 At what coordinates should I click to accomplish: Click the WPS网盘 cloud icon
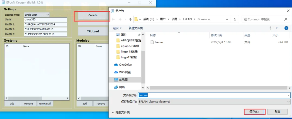coord(116,72)
